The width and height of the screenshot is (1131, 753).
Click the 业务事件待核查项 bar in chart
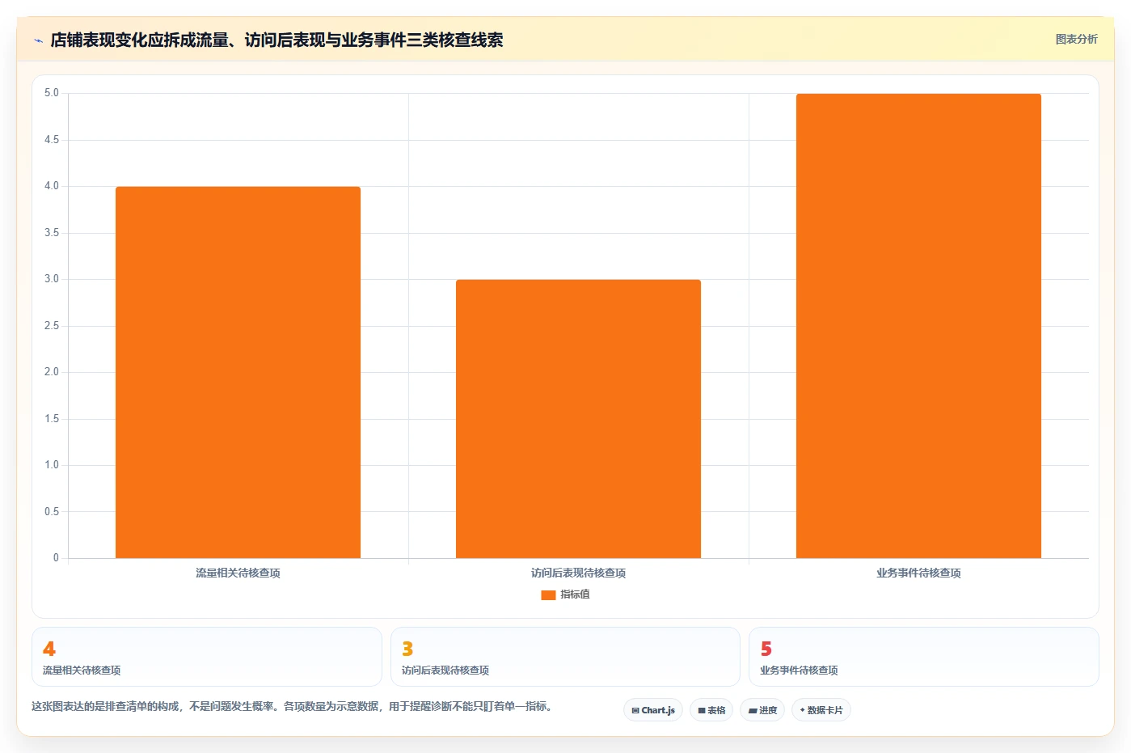pos(918,326)
